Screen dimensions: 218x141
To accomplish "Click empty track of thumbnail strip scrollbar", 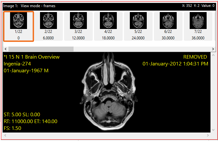I will tap(140, 49).
